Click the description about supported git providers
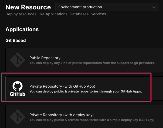Screen dimensions: 163x128 pos(92,63)
